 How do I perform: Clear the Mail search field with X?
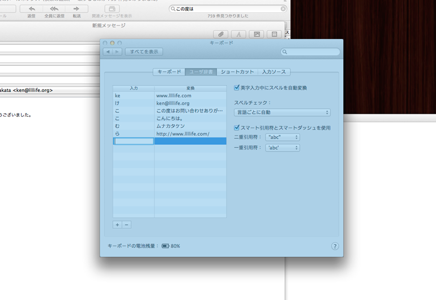[x=283, y=9]
